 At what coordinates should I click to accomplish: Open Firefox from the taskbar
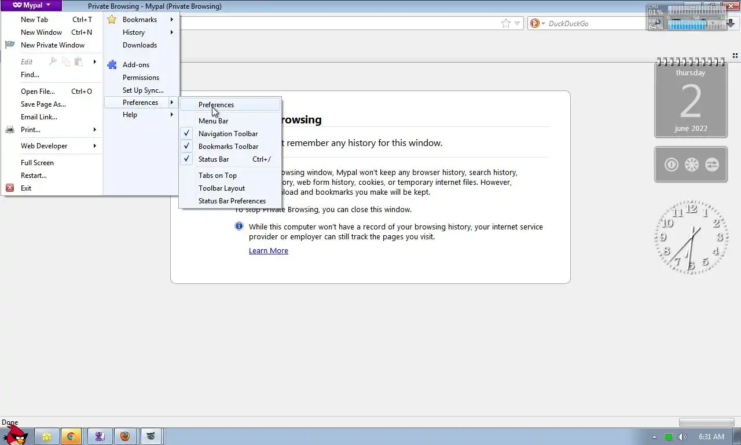pyautogui.click(x=125, y=436)
